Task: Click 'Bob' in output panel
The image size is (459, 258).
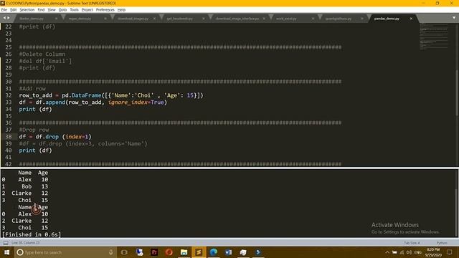Action: (27, 186)
